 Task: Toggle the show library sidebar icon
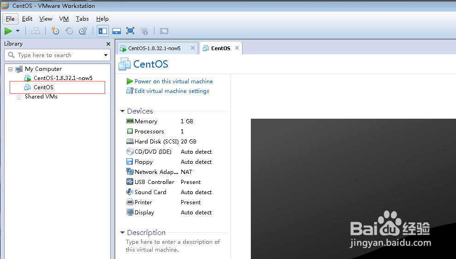tap(103, 31)
